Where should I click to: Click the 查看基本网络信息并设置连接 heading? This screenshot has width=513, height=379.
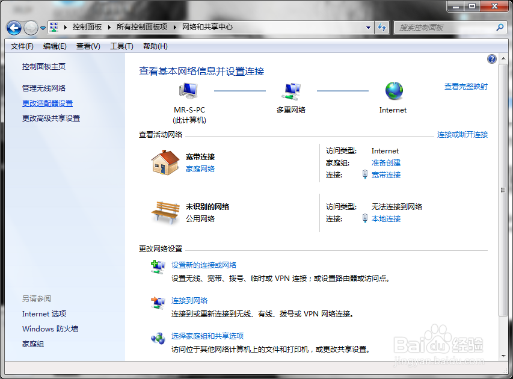pyautogui.click(x=201, y=72)
